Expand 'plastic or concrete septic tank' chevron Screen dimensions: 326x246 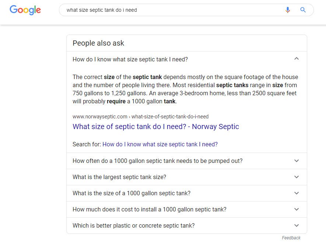click(297, 225)
